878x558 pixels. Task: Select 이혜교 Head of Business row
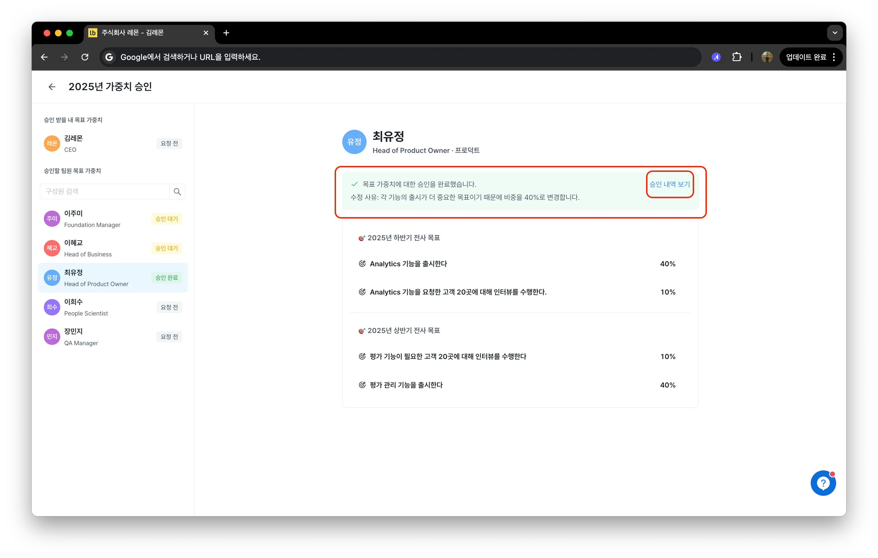click(113, 248)
